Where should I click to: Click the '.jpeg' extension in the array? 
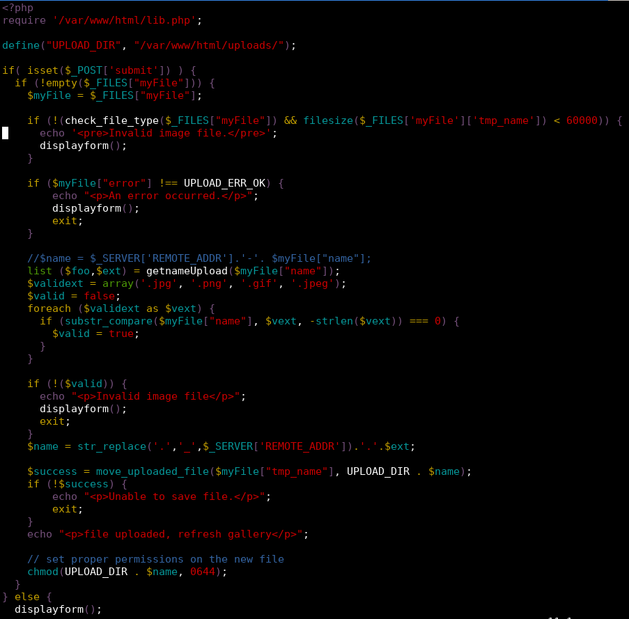pyautogui.click(x=311, y=283)
